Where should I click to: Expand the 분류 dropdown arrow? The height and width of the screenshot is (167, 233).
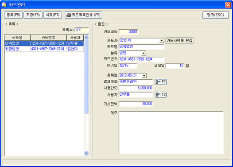tap(144, 53)
